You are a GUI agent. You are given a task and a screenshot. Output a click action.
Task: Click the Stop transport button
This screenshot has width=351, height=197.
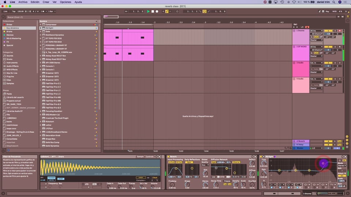coord(153,11)
